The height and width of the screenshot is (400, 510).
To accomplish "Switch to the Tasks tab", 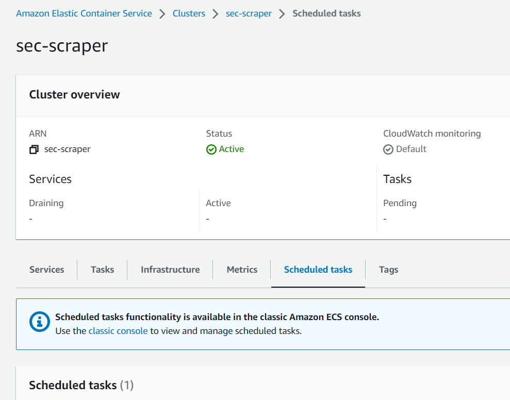I will point(103,270).
